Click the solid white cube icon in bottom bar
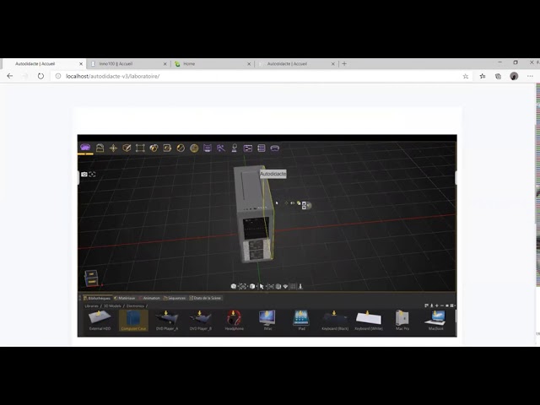 (252, 286)
